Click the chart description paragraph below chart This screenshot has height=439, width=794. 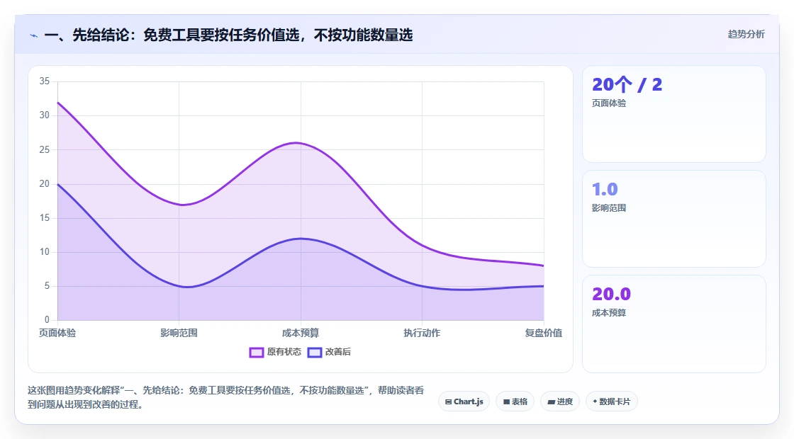(226, 397)
